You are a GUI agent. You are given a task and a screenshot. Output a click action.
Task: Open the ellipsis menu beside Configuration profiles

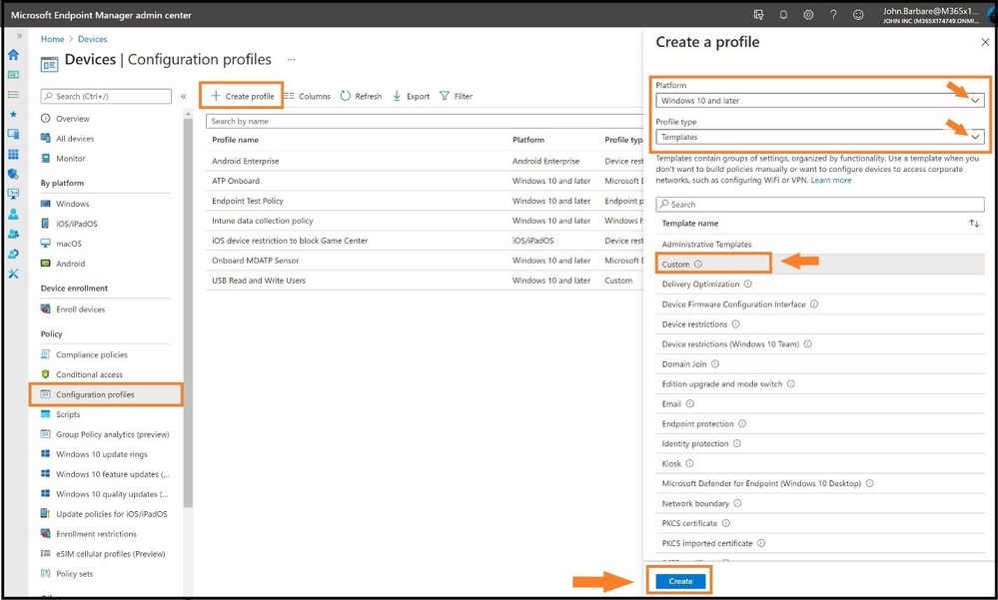coord(292,59)
